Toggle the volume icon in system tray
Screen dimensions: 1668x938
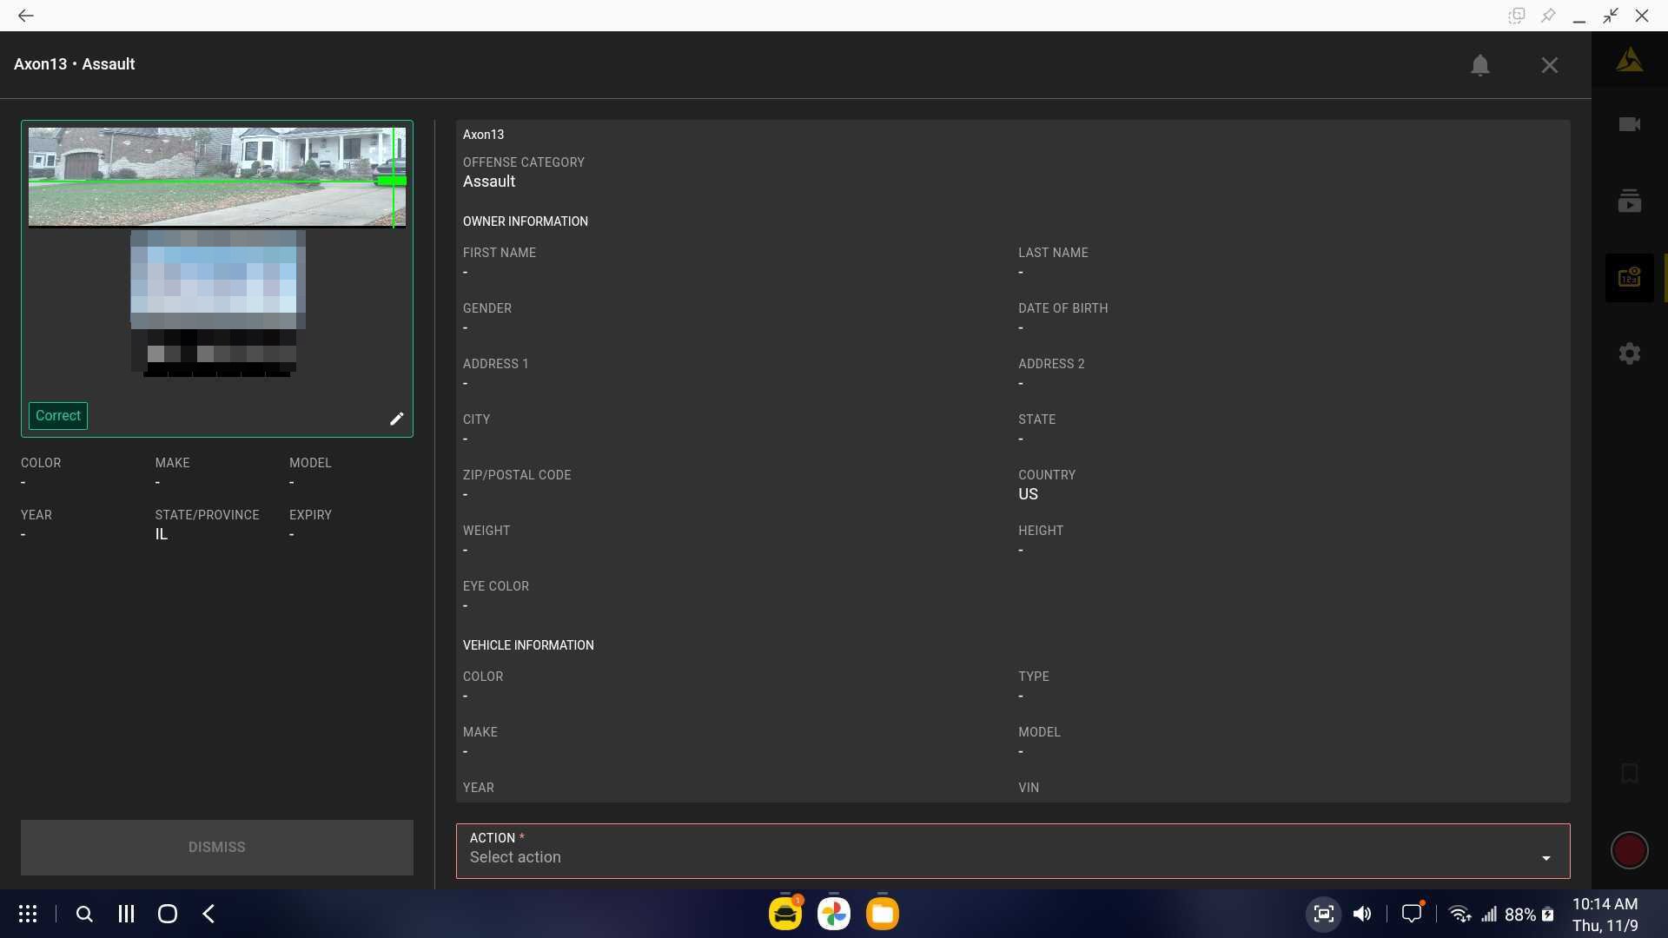(x=1361, y=914)
